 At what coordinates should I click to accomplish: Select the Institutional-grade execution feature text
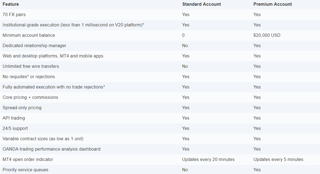tap(73, 25)
